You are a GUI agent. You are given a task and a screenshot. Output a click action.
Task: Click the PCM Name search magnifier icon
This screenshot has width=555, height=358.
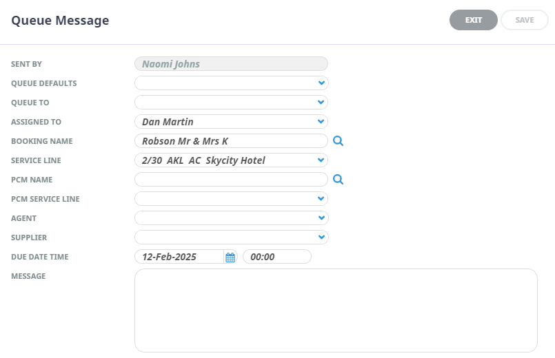pyautogui.click(x=338, y=180)
